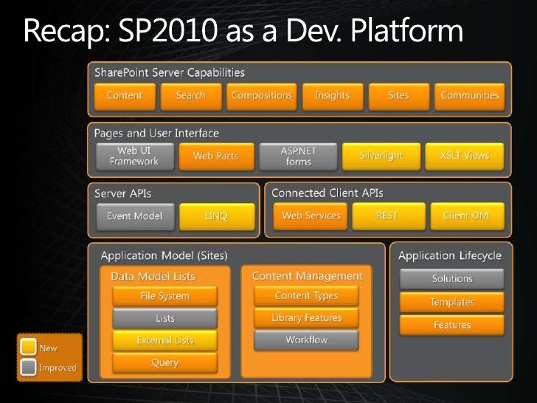Click the slide title 'Recap: SP2010 as a Dev. Platform'

pyautogui.click(x=243, y=31)
